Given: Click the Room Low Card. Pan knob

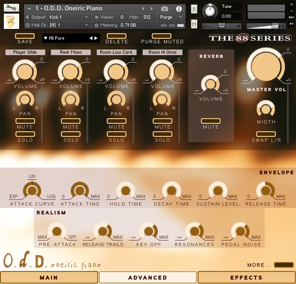Looking at the screenshot, I should 116,99.
